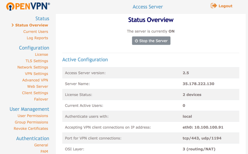Image resolution: width=248 pixels, height=154 pixels.
Task: Click the License Status value 2 devices
Action: click(192, 95)
